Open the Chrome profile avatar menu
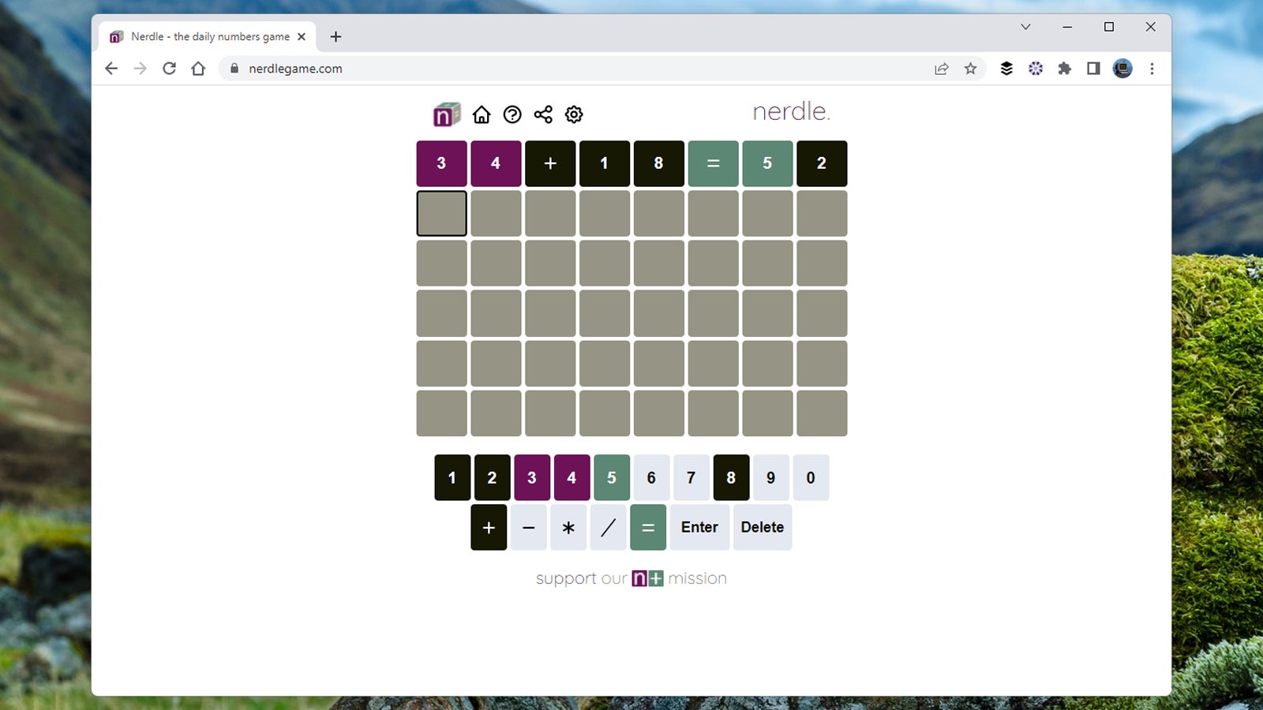 click(x=1122, y=69)
